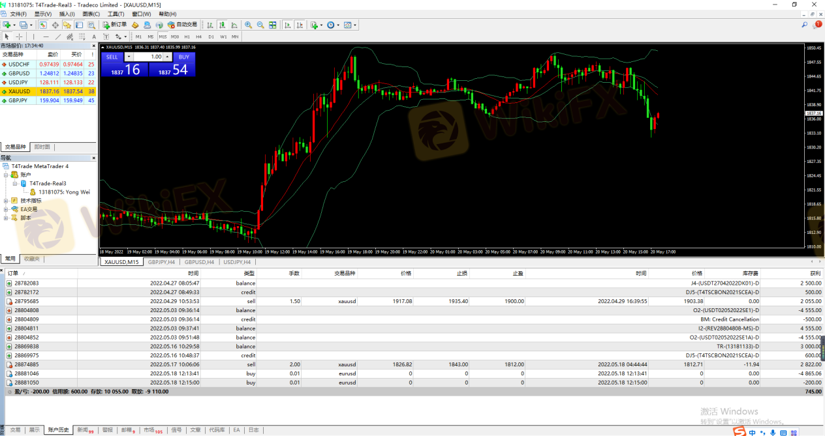Tile chart windows using toolbar icon
Screen dimensions: 825x436
click(x=272, y=25)
